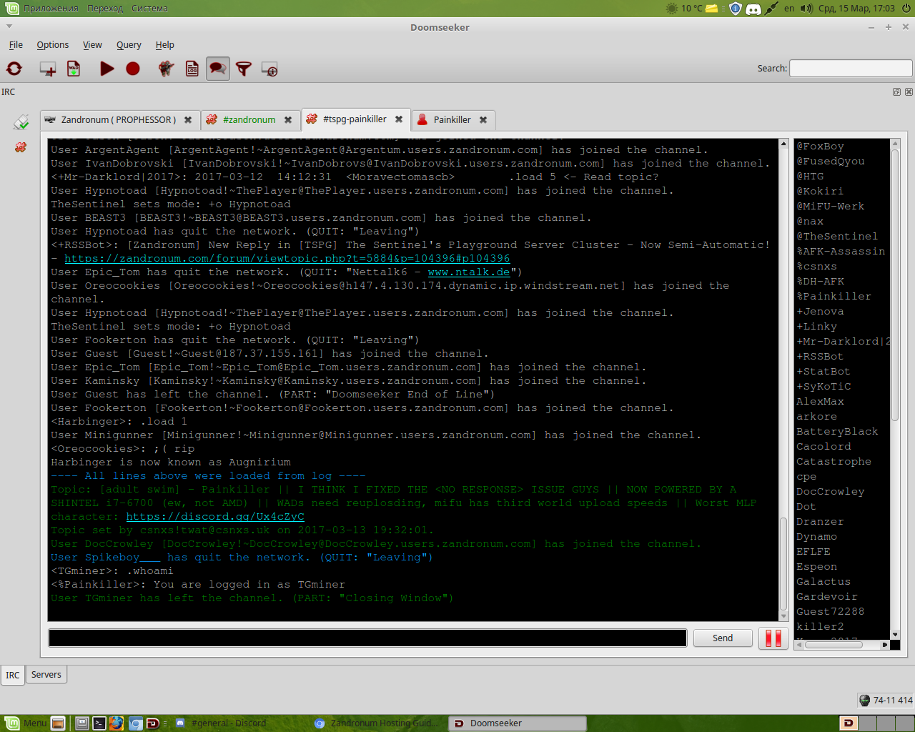
Task: Switch to Zandronum ( PROPHESSOR ) tab
Action: [x=119, y=119]
